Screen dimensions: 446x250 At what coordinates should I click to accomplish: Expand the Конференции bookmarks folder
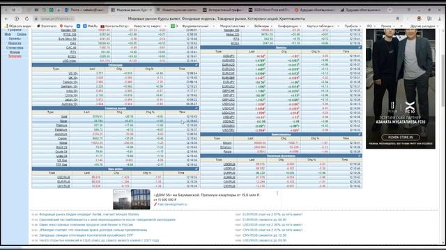pos(289,26)
